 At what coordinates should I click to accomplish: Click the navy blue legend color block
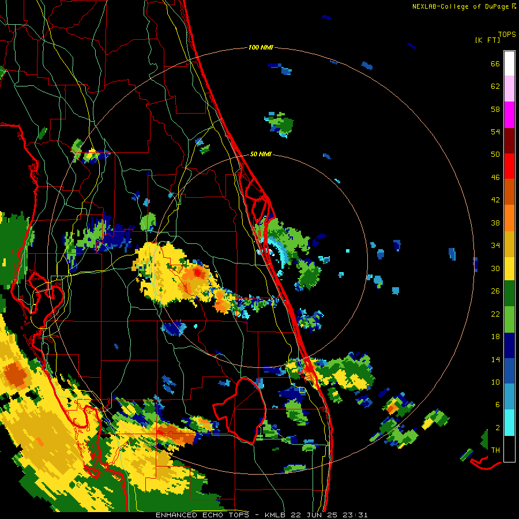tap(509, 345)
